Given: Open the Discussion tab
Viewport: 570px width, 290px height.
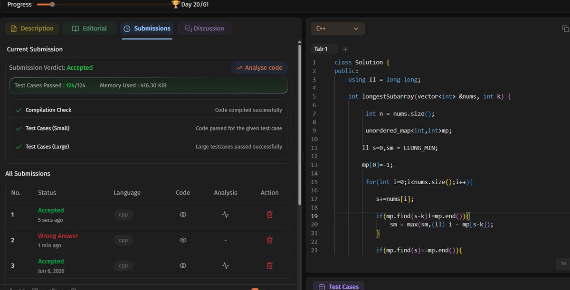Looking at the screenshot, I should click(204, 28).
